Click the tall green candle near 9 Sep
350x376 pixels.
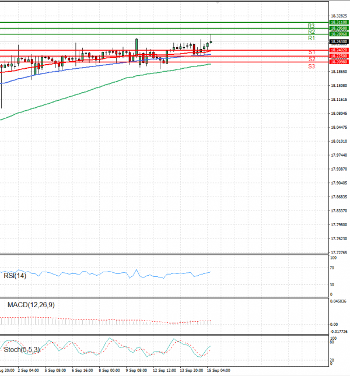pyautogui.click(x=136, y=47)
